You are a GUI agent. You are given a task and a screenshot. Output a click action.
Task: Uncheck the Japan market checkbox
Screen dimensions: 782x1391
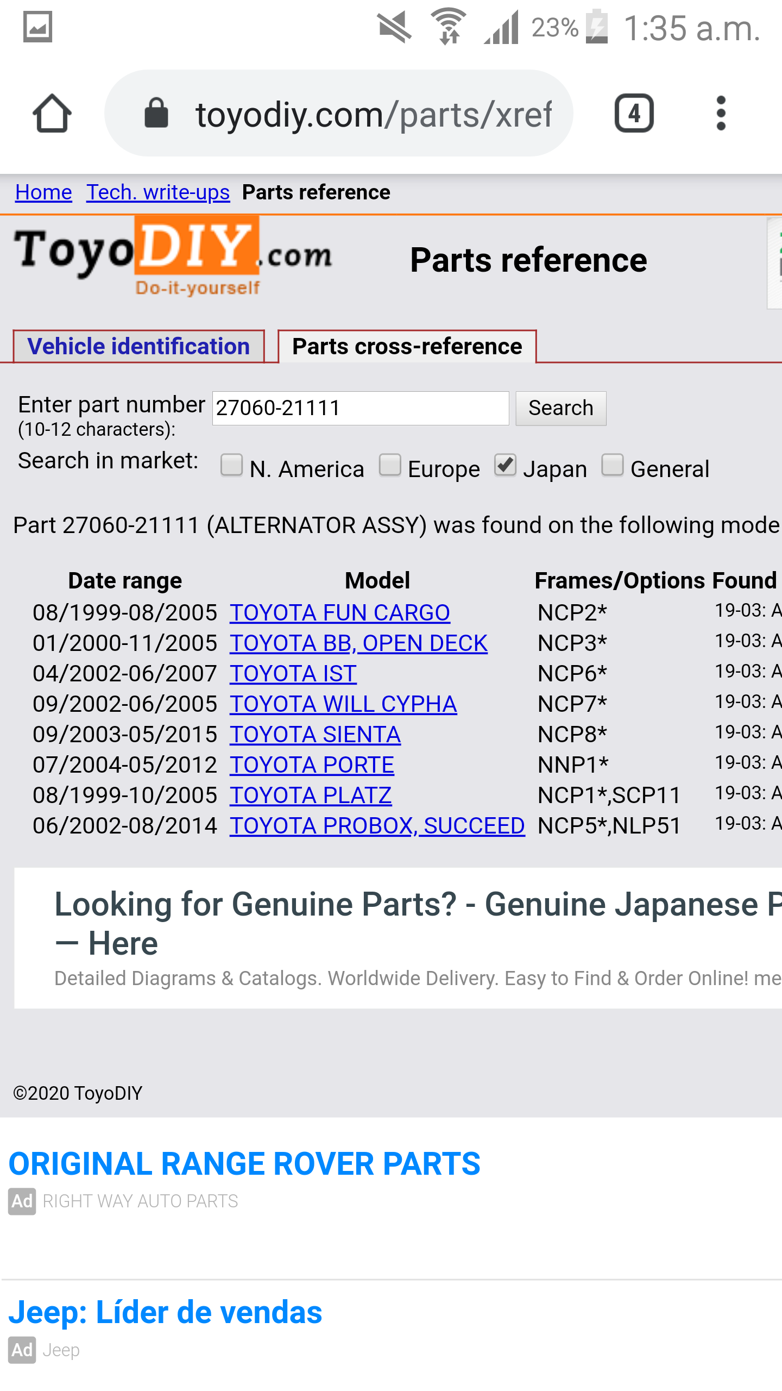click(505, 465)
